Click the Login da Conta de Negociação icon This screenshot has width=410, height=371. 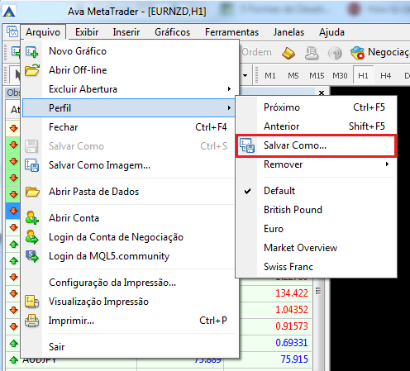[x=32, y=237]
